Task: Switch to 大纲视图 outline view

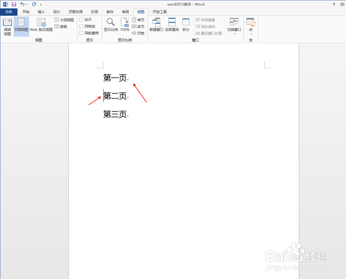Action: pyautogui.click(x=64, y=20)
